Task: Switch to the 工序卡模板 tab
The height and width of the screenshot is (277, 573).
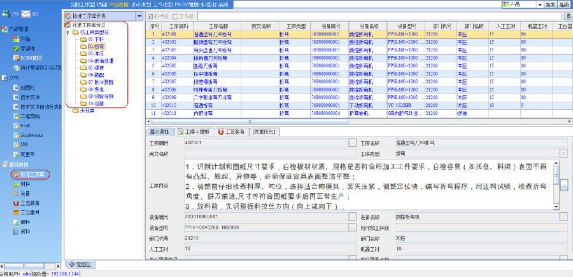Action: click(x=194, y=132)
